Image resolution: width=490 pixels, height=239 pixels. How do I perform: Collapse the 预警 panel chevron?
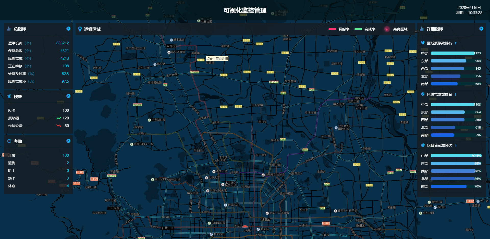pyautogui.click(x=68, y=96)
